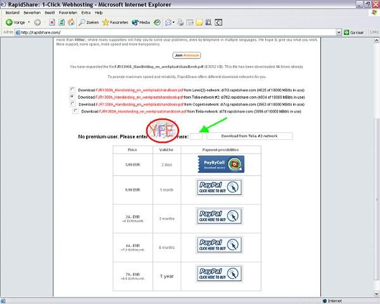
Task: Open the Favorieten star toolbar button
Action: pyautogui.click(x=115, y=22)
